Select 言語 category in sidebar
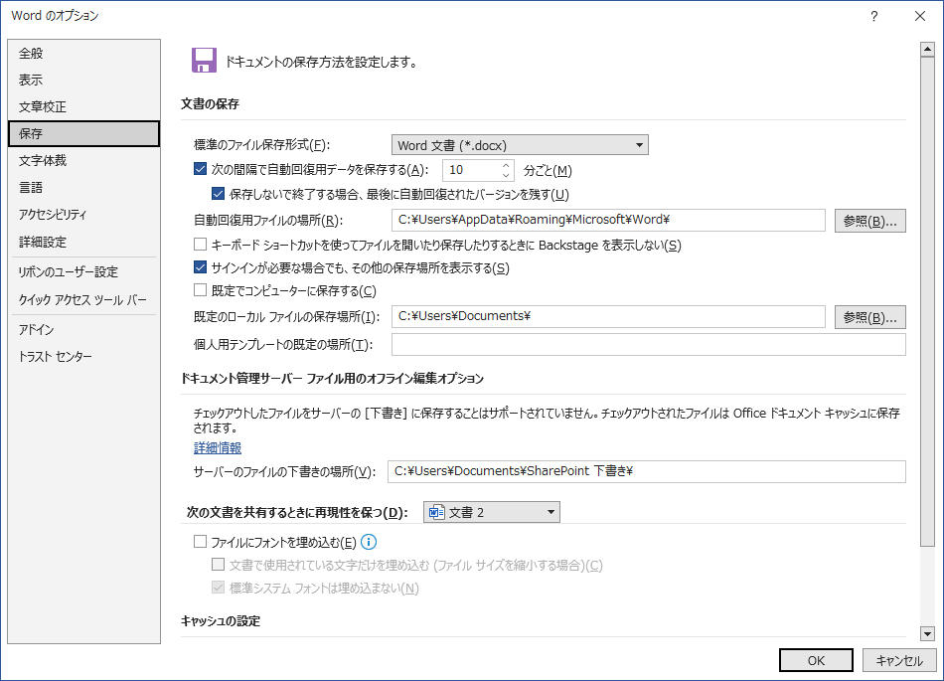This screenshot has height=681, width=944. (84, 187)
